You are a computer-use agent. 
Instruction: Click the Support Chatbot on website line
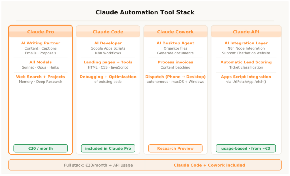tap(246, 53)
